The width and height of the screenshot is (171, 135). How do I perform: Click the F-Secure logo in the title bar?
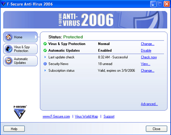pyautogui.click(x=3, y=4)
